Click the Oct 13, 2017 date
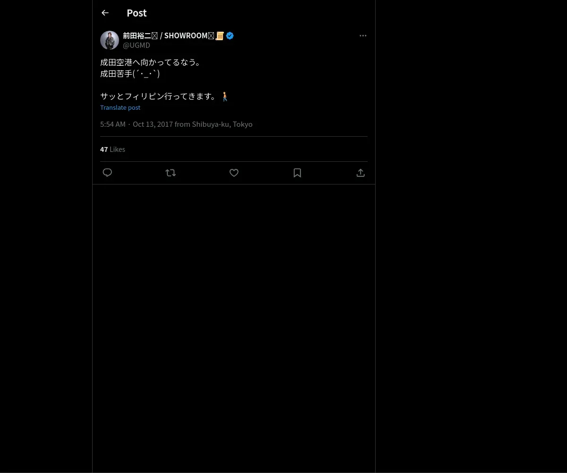The width and height of the screenshot is (567, 473). (153, 124)
